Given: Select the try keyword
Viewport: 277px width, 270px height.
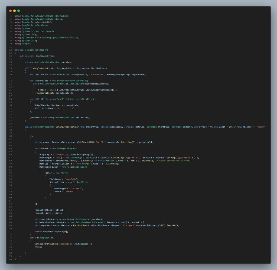Looking at the screenshot, I should pyautogui.click(x=31, y=136).
